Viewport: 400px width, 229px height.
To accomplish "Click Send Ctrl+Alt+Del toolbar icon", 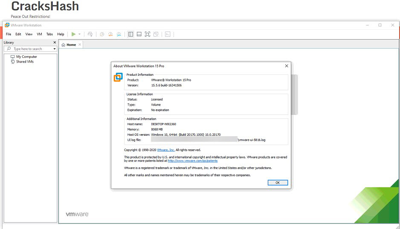I will (x=90, y=34).
